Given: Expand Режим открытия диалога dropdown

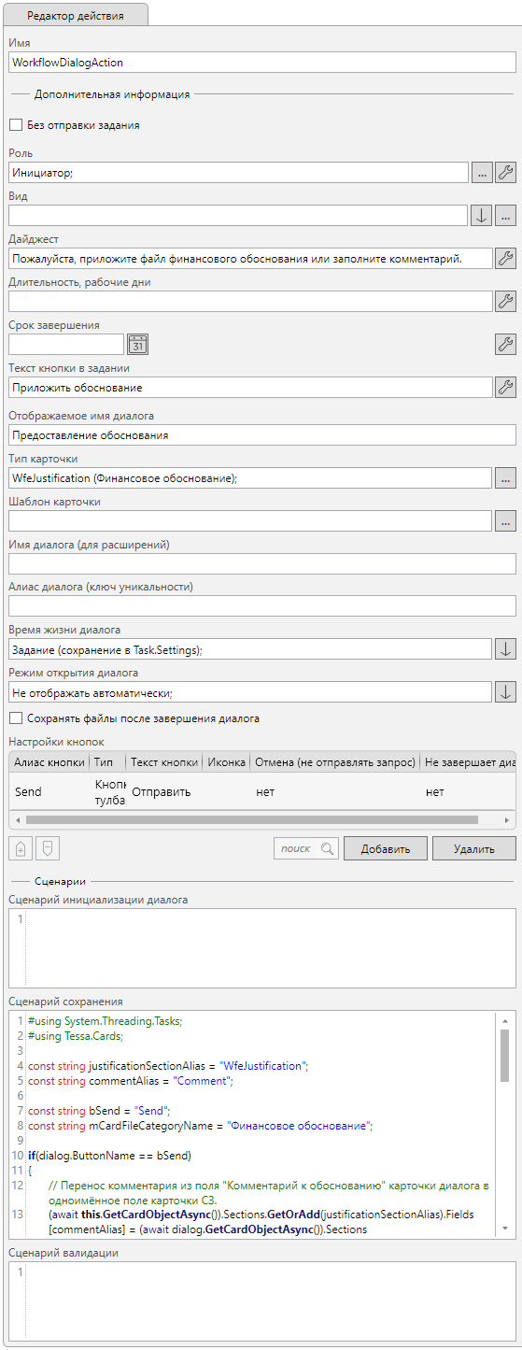Looking at the screenshot, I should (505, 691).
